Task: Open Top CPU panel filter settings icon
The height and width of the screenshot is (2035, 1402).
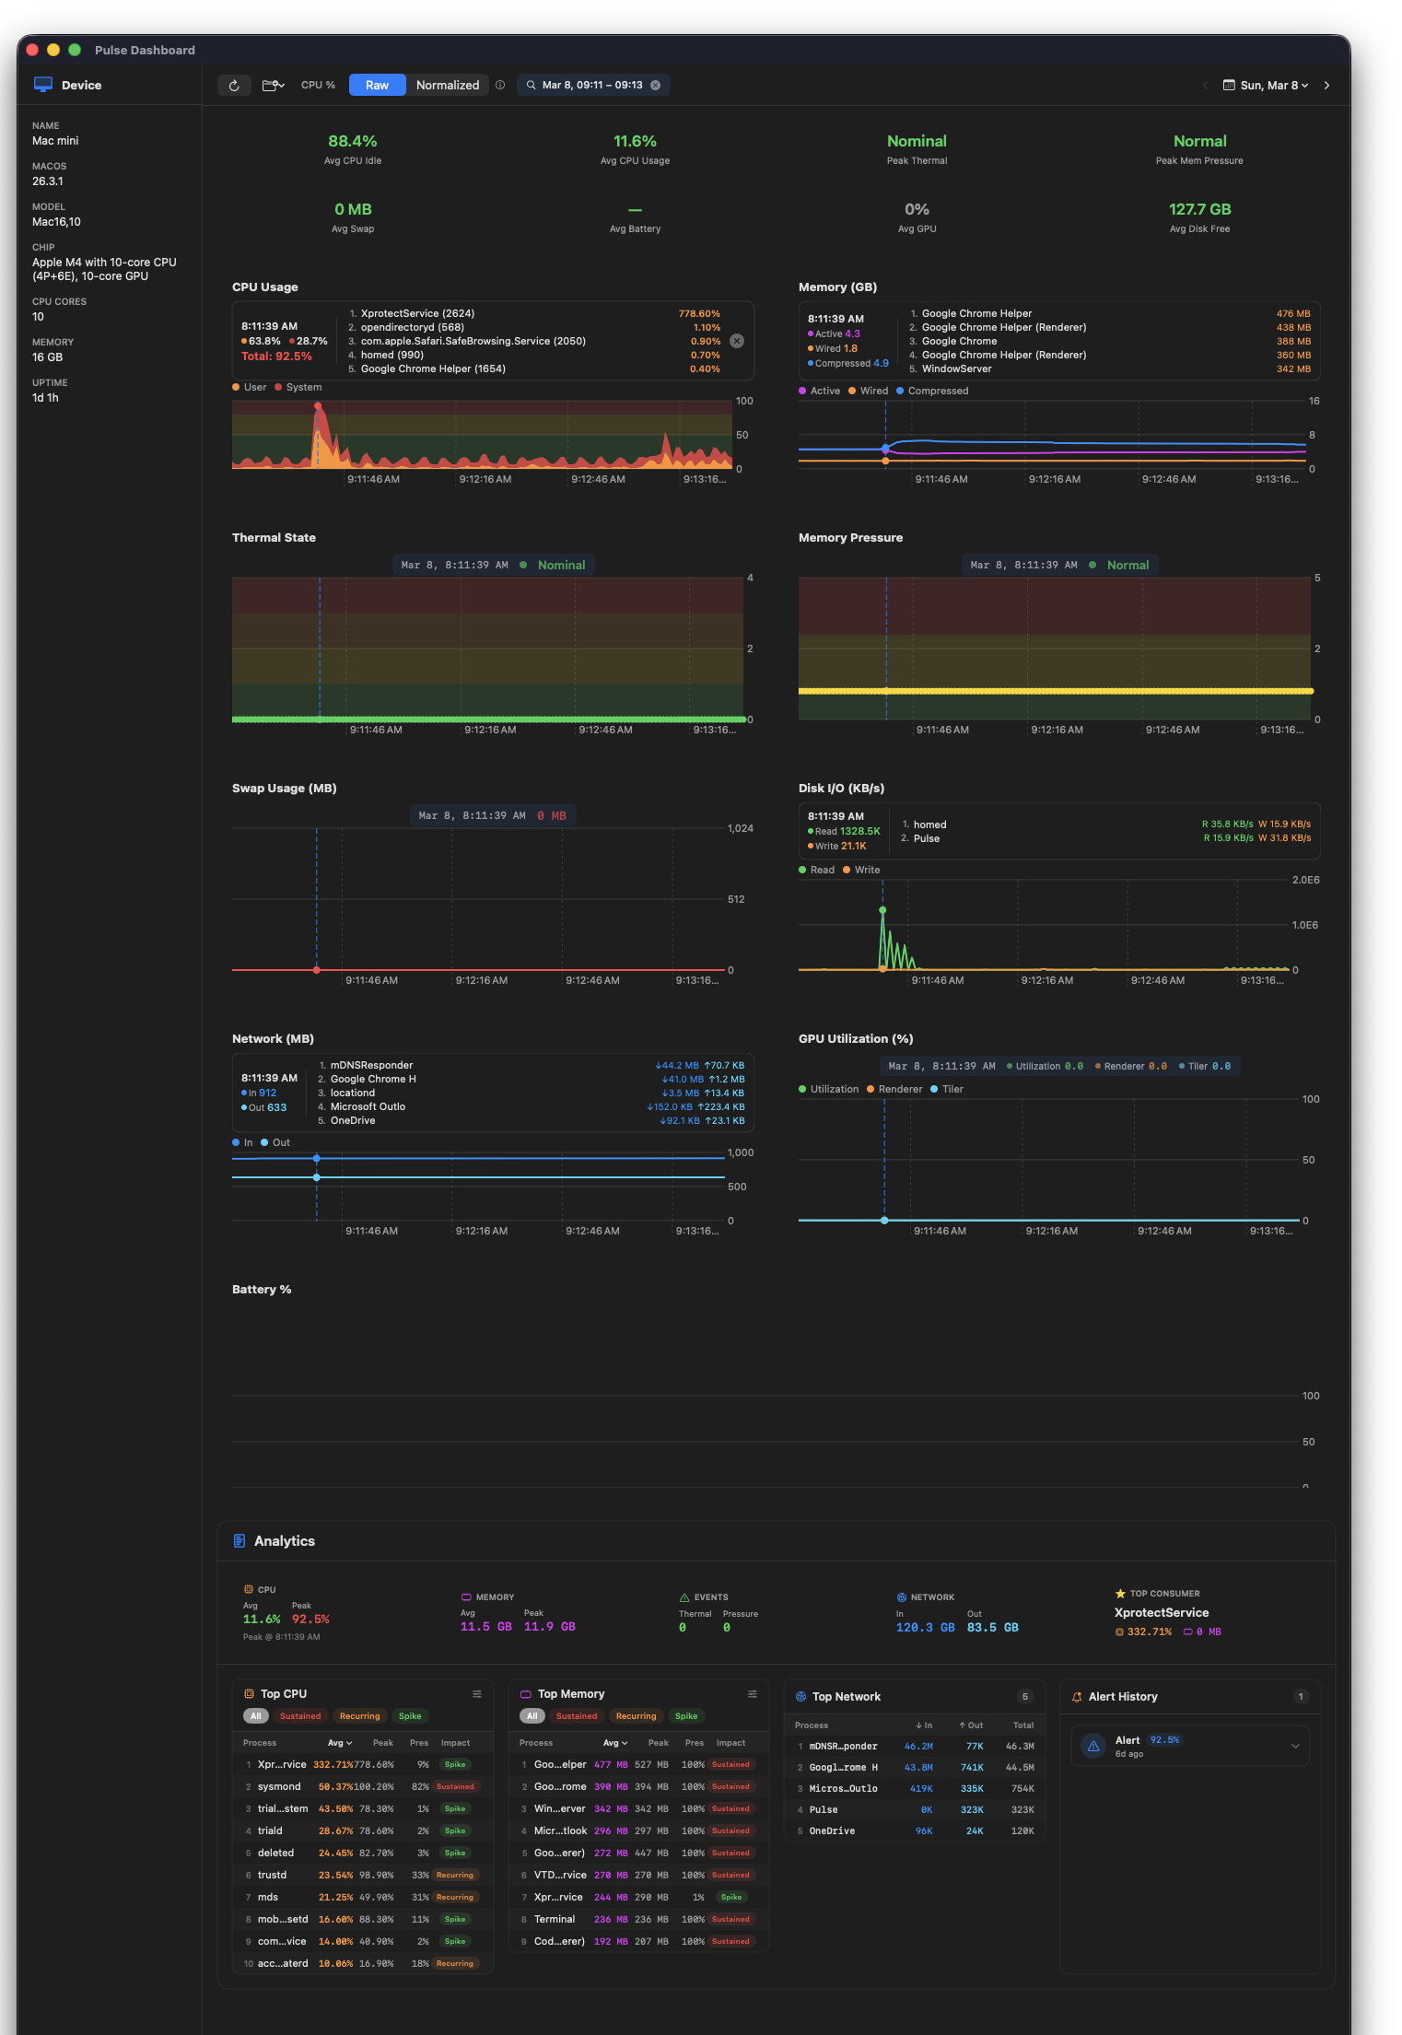Action: pos(477,1693)
